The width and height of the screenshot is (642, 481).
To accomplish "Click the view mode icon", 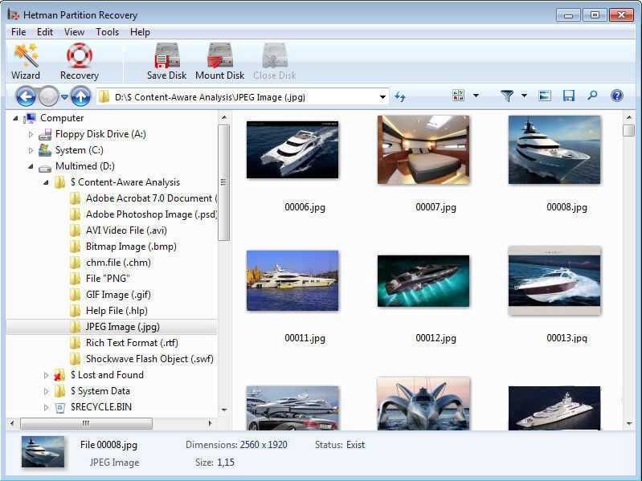I will [458, 96].
